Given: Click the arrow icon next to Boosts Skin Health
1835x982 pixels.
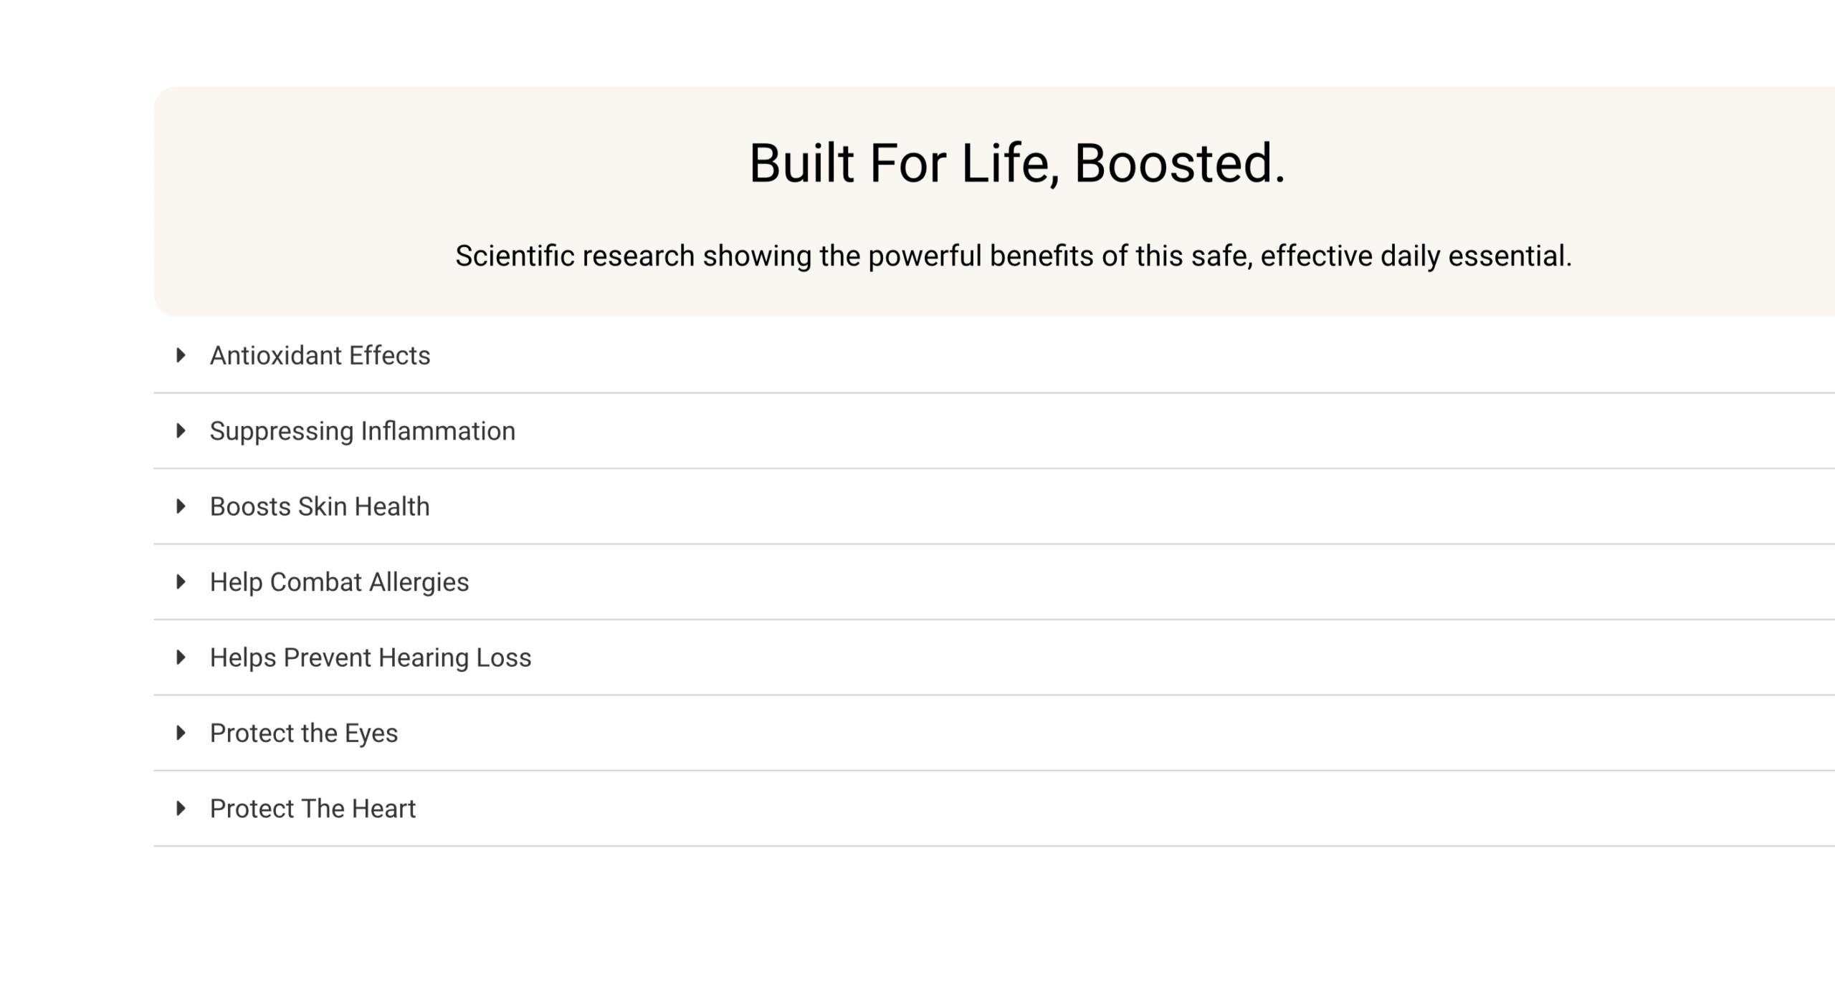Looking at the screenshot, I should coord(181,506).
